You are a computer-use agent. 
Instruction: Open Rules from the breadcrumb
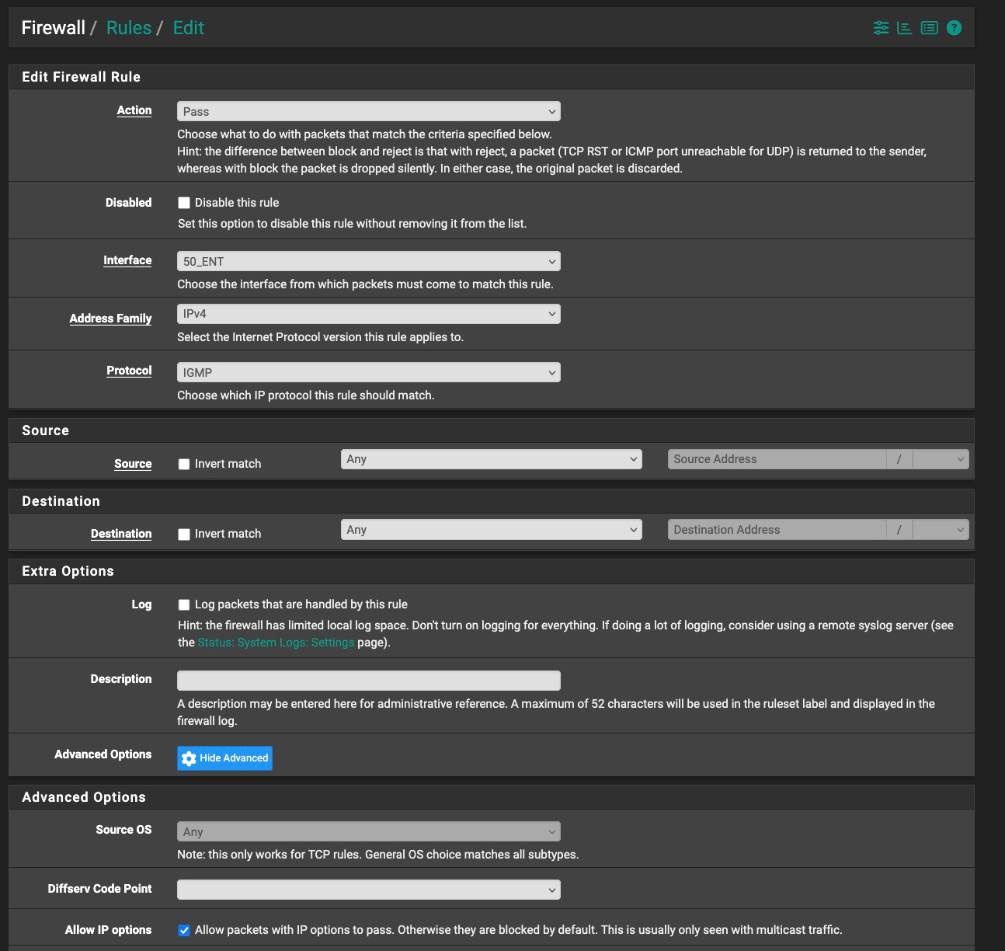click(128, 27)
